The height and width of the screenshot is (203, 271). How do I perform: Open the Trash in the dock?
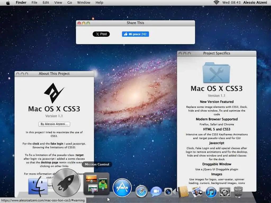238,192
